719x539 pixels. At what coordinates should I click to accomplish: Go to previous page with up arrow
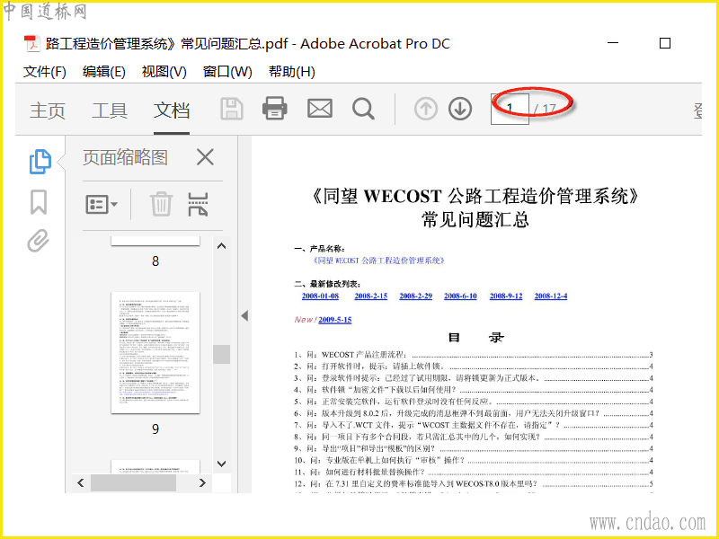coord(425,109)
